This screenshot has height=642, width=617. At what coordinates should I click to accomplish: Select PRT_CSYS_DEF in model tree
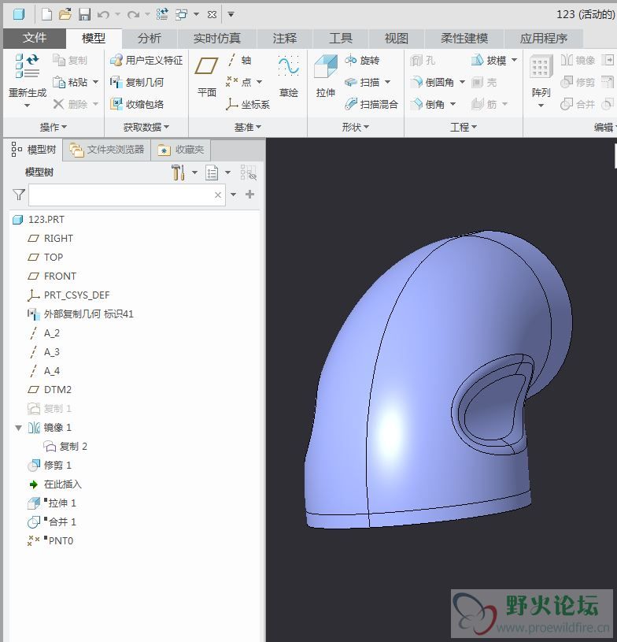pyautogui.click(x=68, y=295)
